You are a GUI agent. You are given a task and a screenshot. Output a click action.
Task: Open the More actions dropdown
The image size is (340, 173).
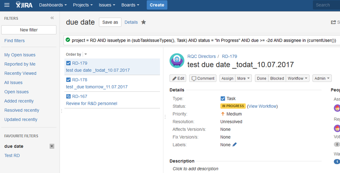243,79
